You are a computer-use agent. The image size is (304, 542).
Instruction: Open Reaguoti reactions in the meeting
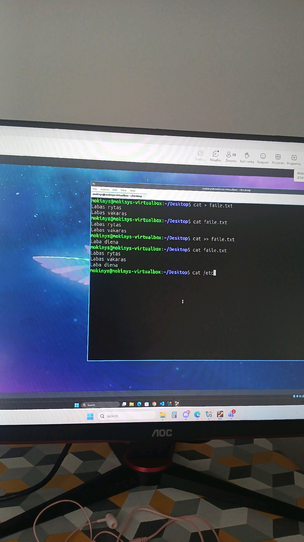(x=263, y=158)
